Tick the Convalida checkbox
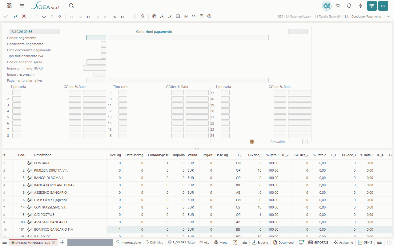Viewport: 394px width, 246px height. (305, 142)
